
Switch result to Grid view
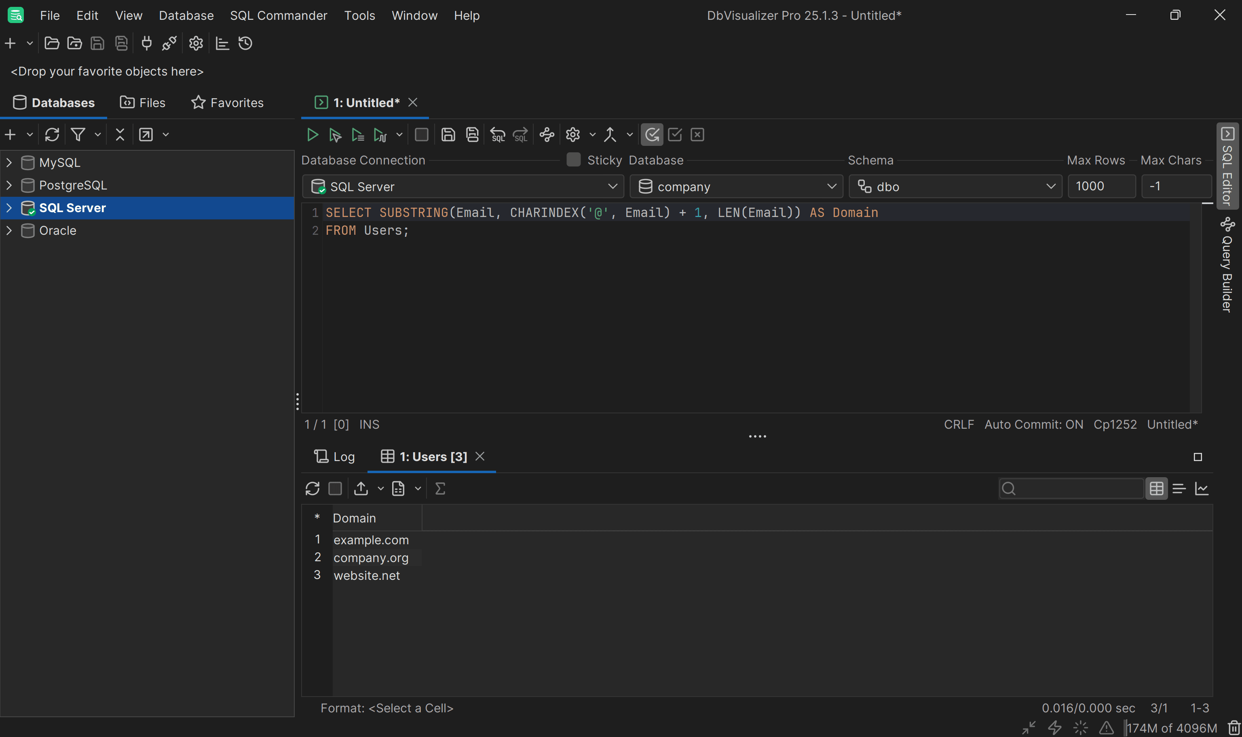pyautogui.click(x=1156, y=489)
